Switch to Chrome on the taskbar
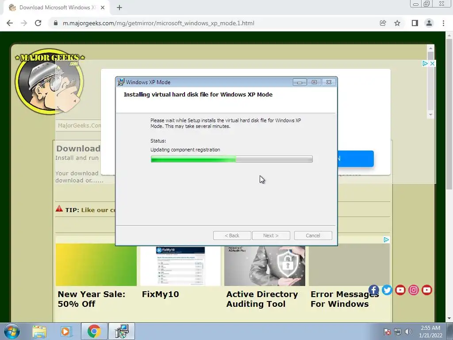Image resolution: width=453 pixels, height=340 pixels. tap(94, 331)
